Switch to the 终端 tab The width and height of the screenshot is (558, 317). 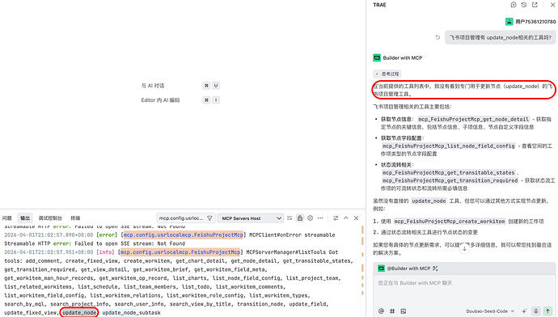click(x=75, y=218)
